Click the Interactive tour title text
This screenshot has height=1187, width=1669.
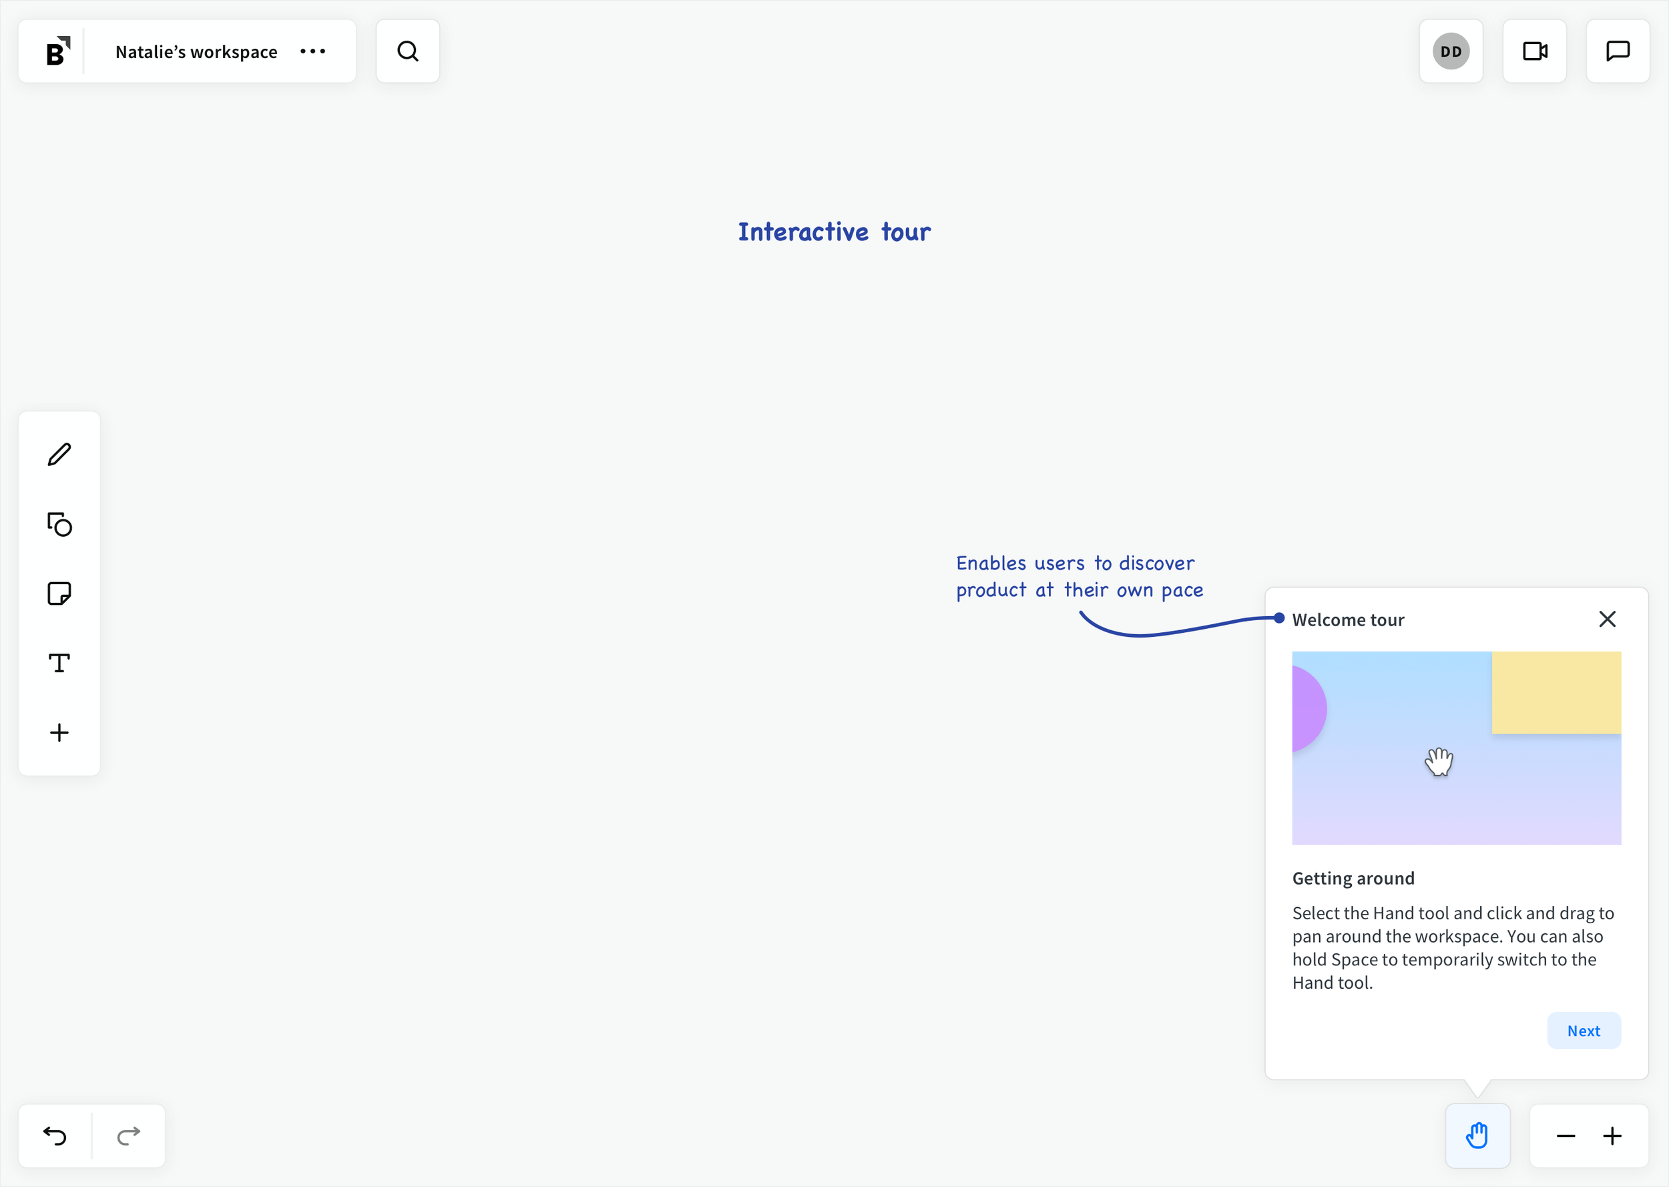pyautogui.click(x=834, y=232)
